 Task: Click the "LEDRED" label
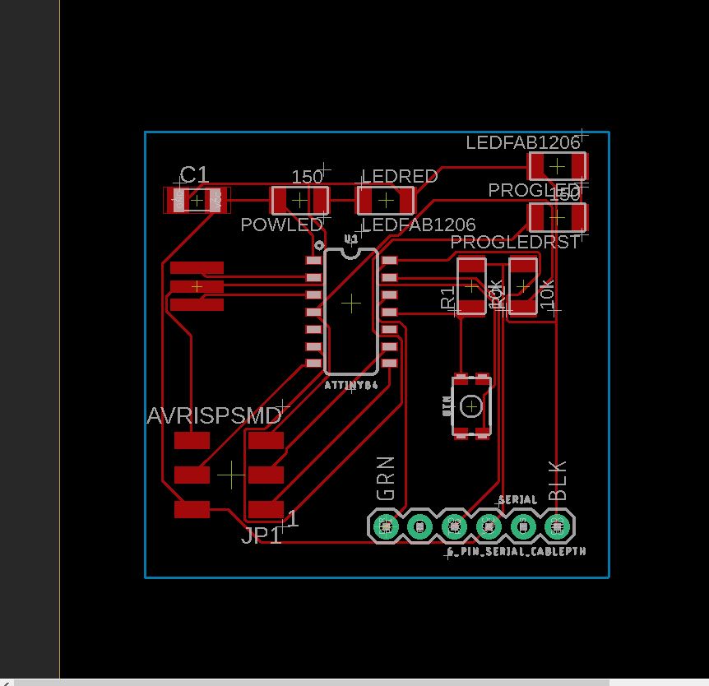click(x=399, y=176)
